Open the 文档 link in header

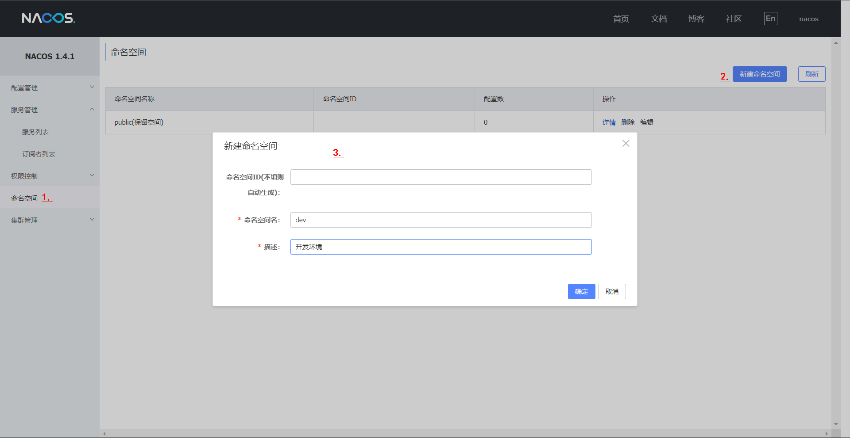point(659,19)
